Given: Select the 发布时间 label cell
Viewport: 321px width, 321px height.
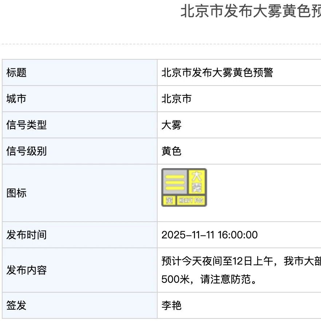Looking at the screenshot, I should pos(80,235).
